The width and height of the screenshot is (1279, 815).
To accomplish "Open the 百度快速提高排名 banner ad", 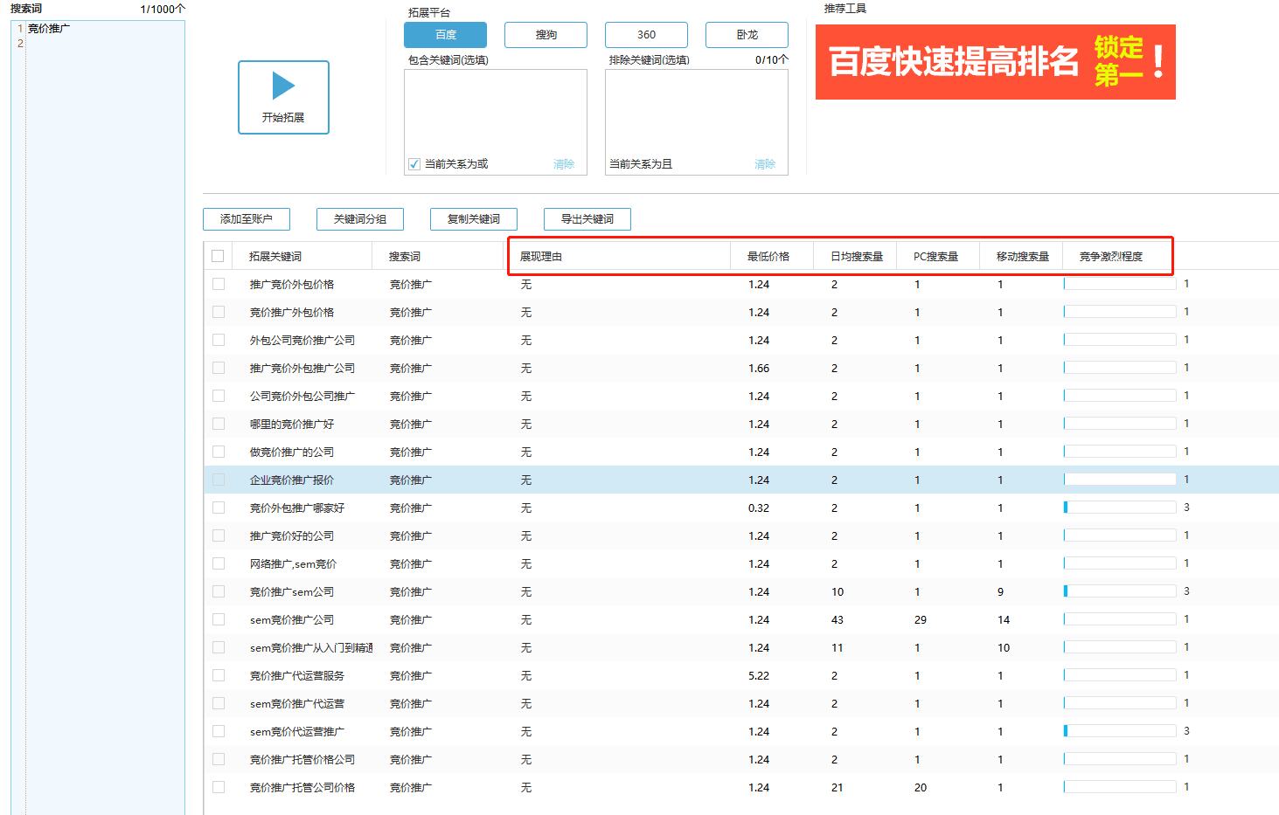I will tap(995, 62).
